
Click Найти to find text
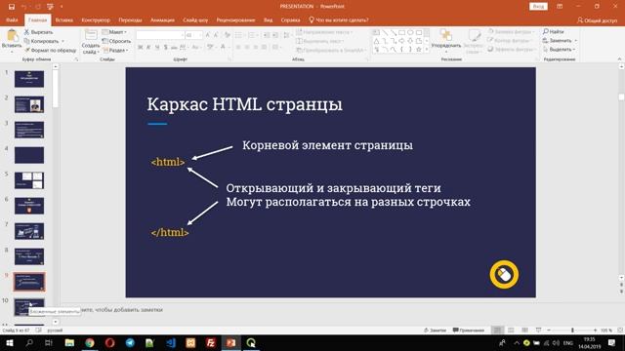[554, 31]
